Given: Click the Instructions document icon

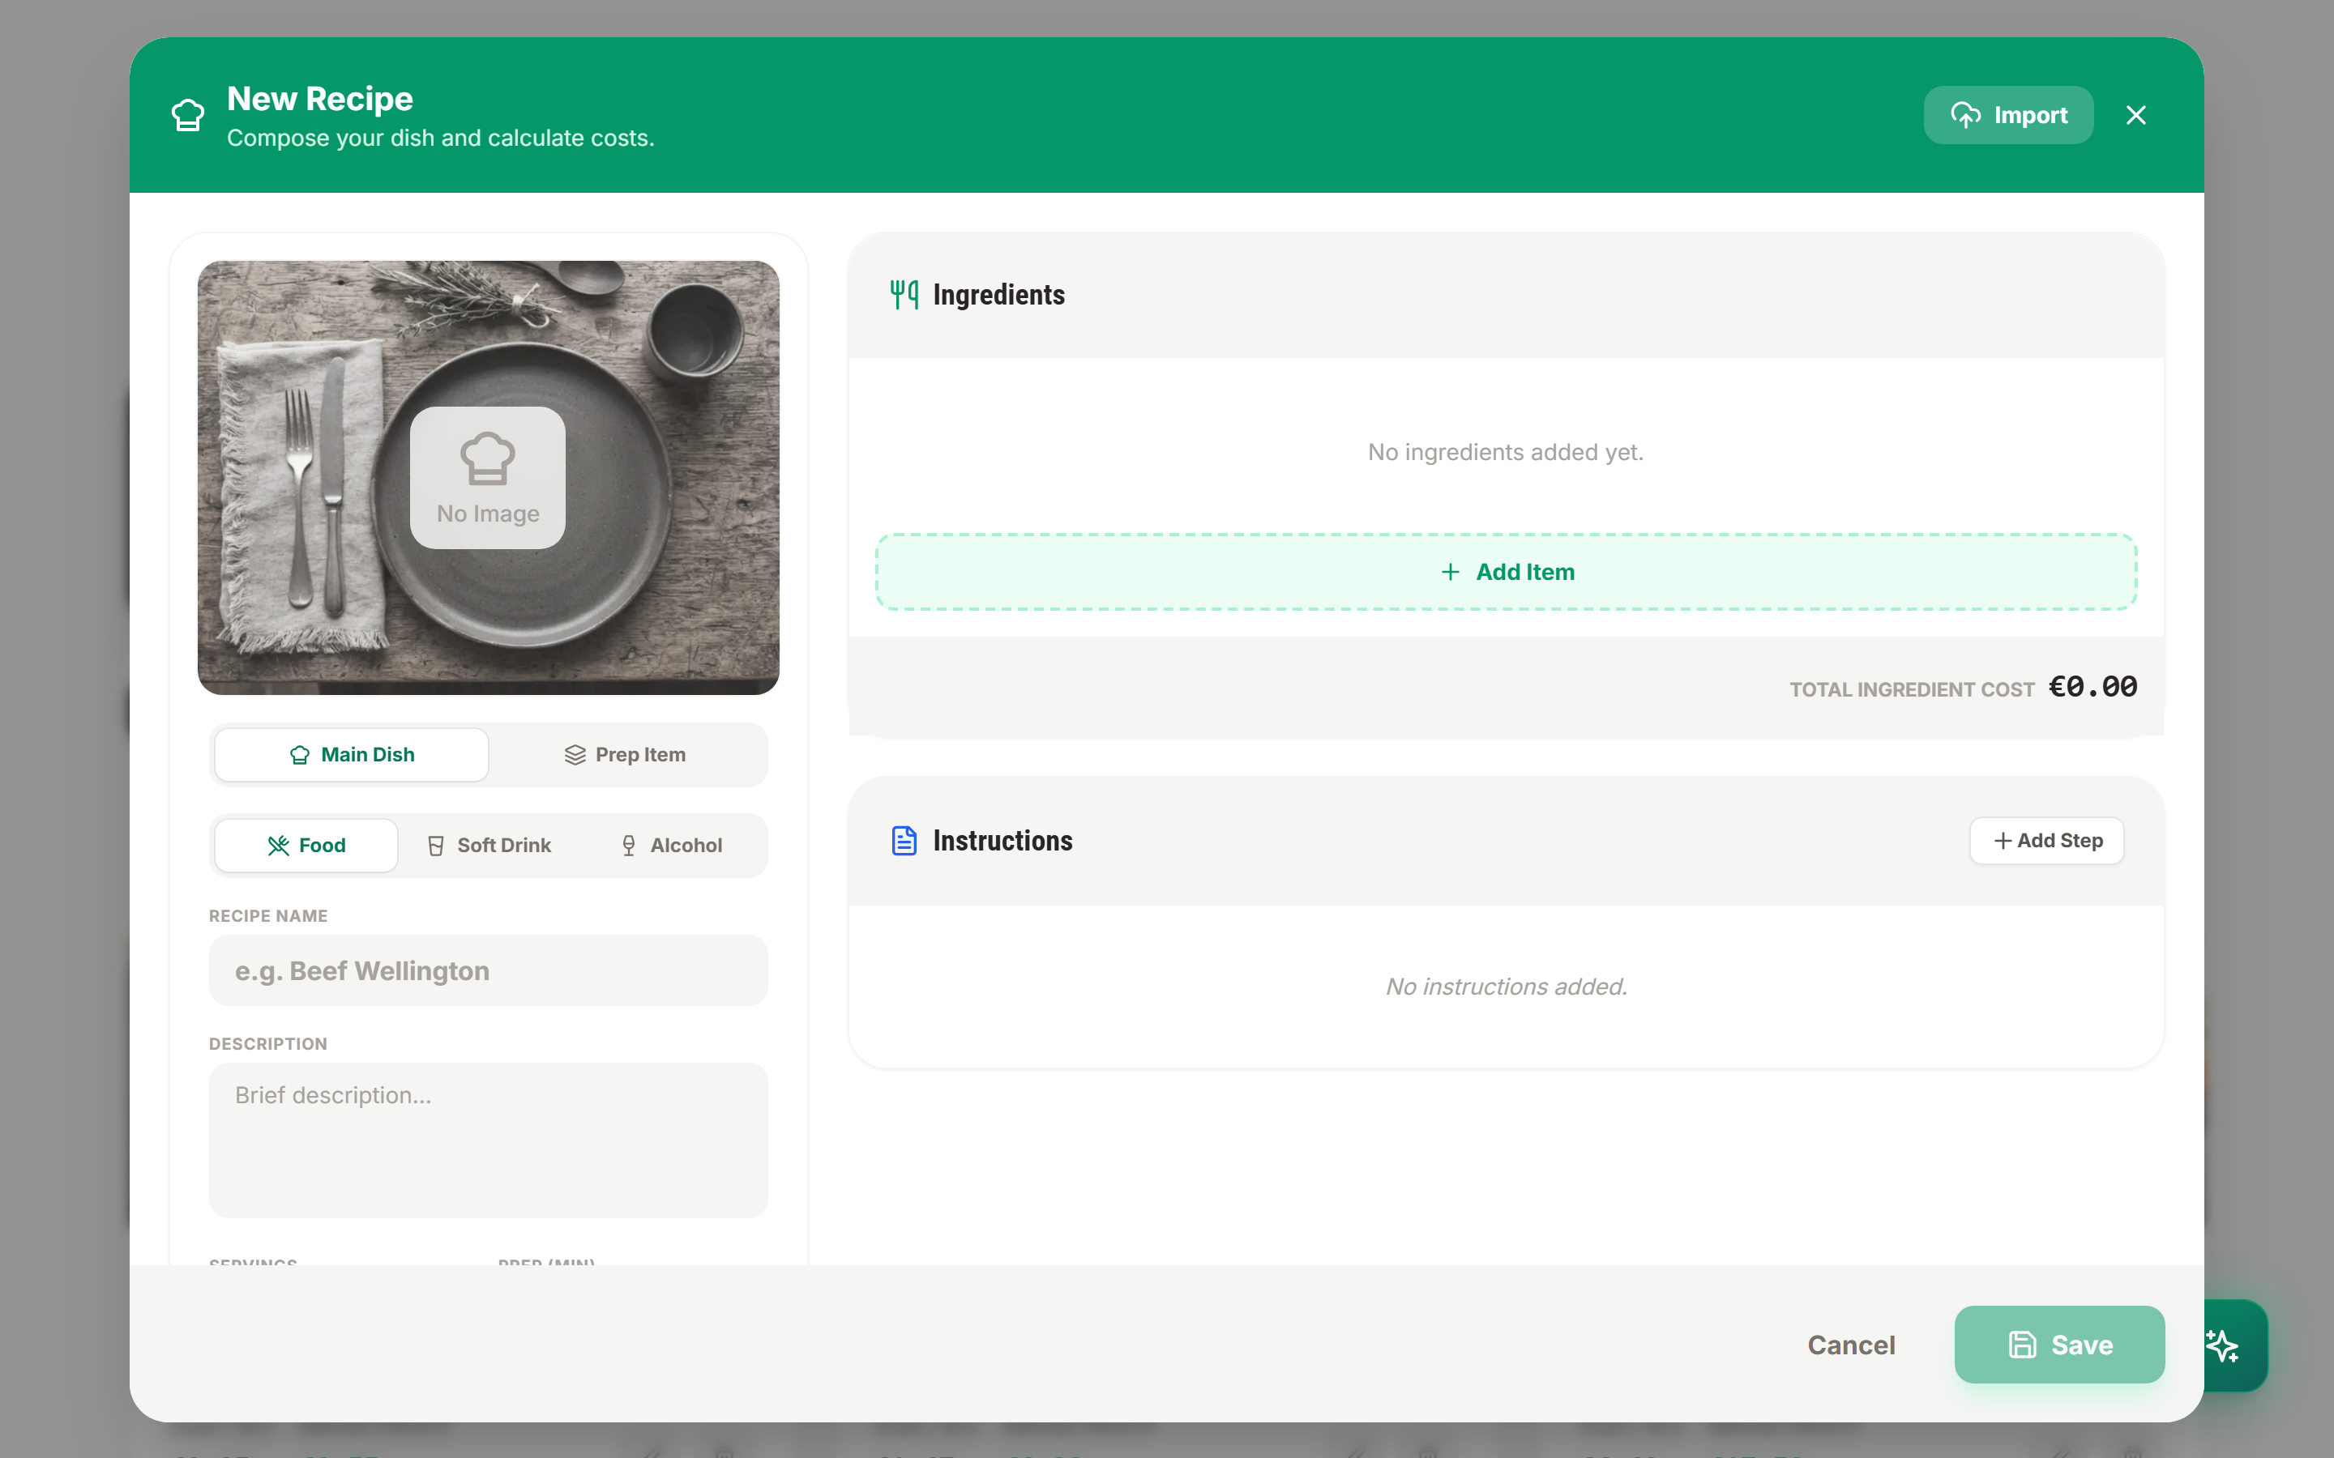Looking at the screenshot, I should [x=904, y=840].
